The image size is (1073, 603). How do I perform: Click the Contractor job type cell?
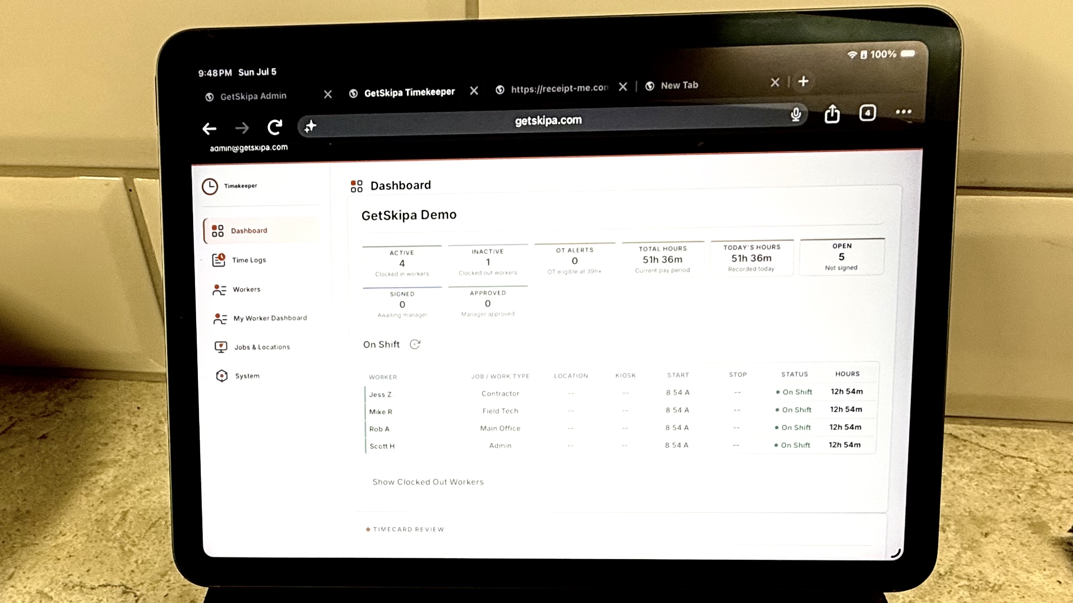click(500, 394)
